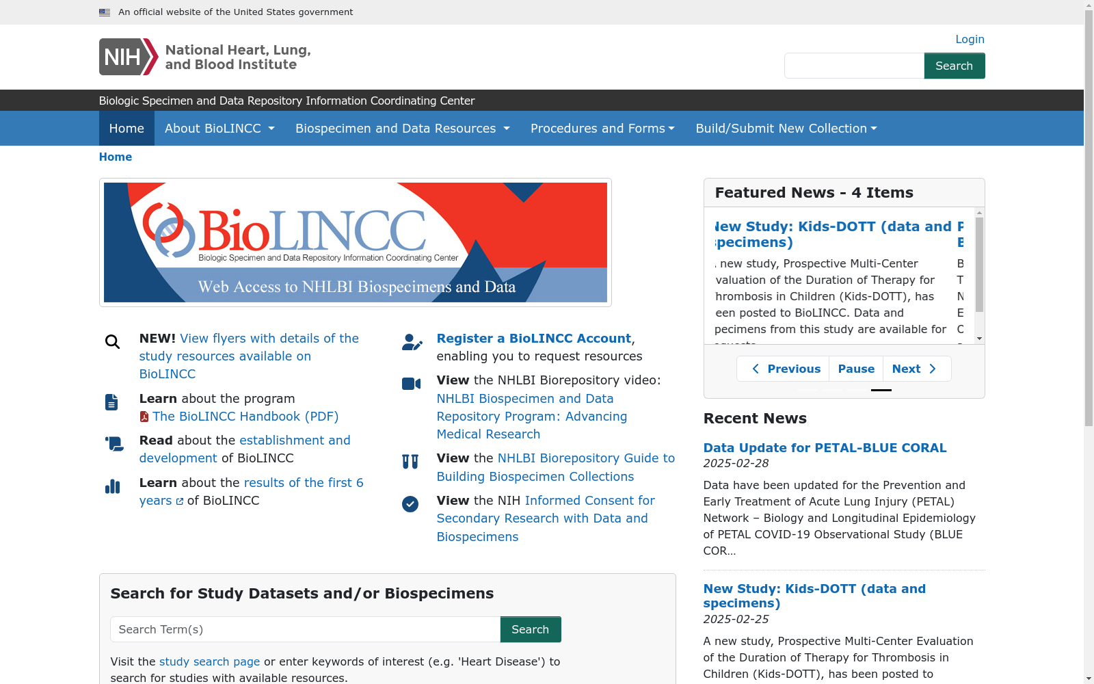Viewport: 1094px width, 684px height.
Task: Open NHLBI Biospecimen and Data Repository Program video link
Action: 532,417
